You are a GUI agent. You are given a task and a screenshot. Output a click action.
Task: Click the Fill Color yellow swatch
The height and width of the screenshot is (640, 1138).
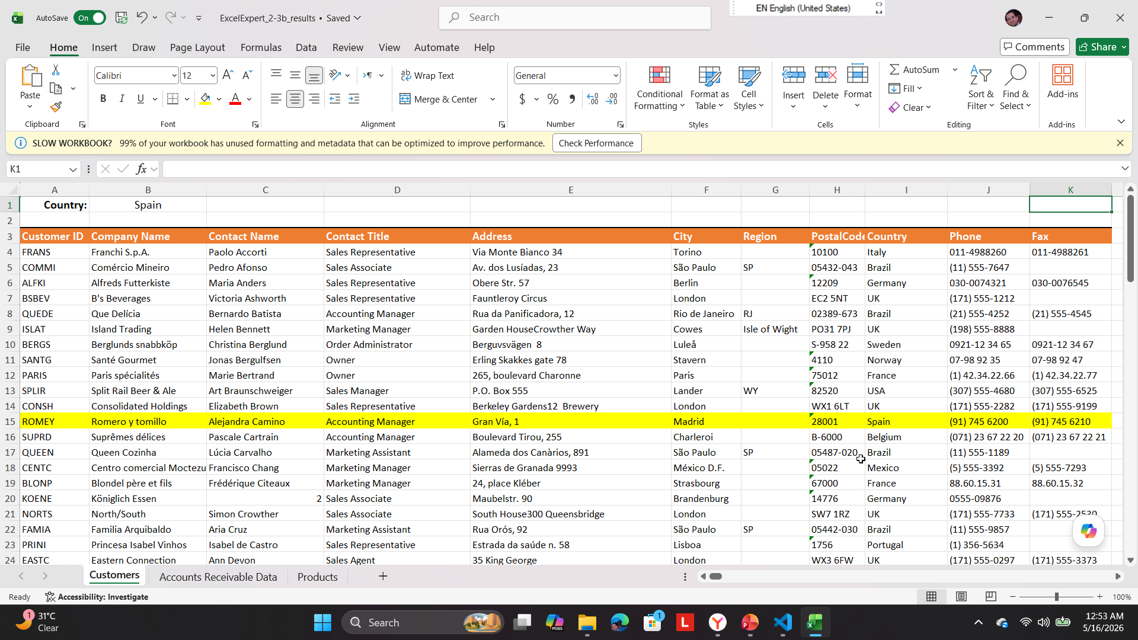click(x=205, y=99)
